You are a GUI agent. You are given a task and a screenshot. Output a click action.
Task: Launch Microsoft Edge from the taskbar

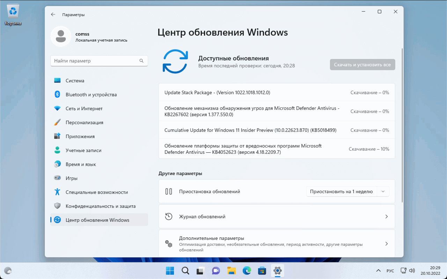tap(247, 271)
